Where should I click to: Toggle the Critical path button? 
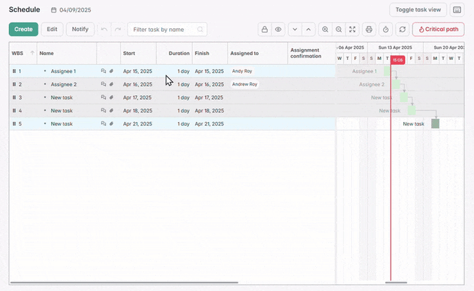[438, 30]
